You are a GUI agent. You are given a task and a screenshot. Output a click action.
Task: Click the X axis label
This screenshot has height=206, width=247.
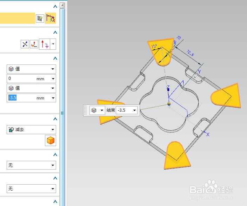pos(208,135)
